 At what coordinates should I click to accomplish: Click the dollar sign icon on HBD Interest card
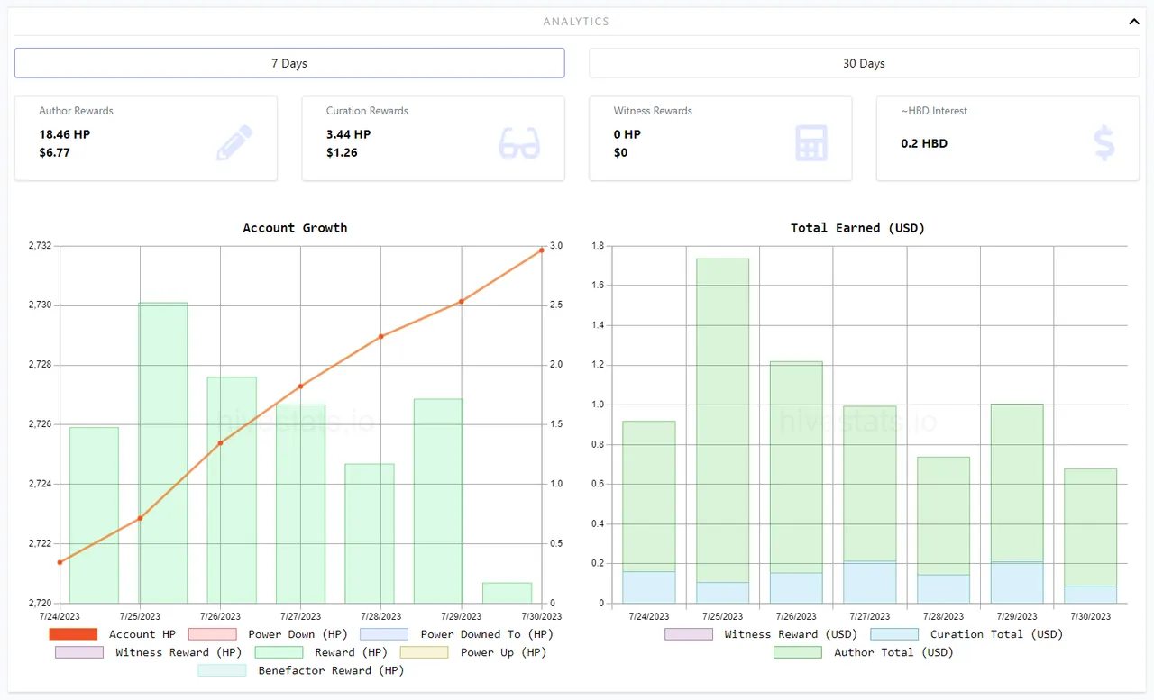coord(1104,142)
